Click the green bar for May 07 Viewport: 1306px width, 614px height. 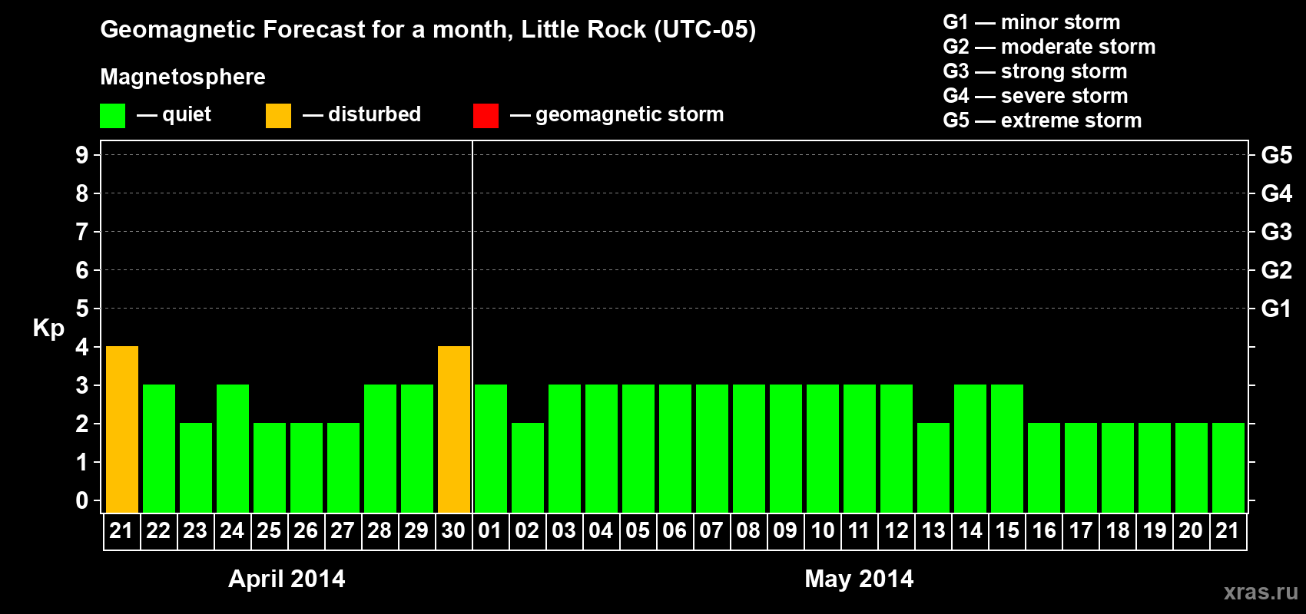712,449
